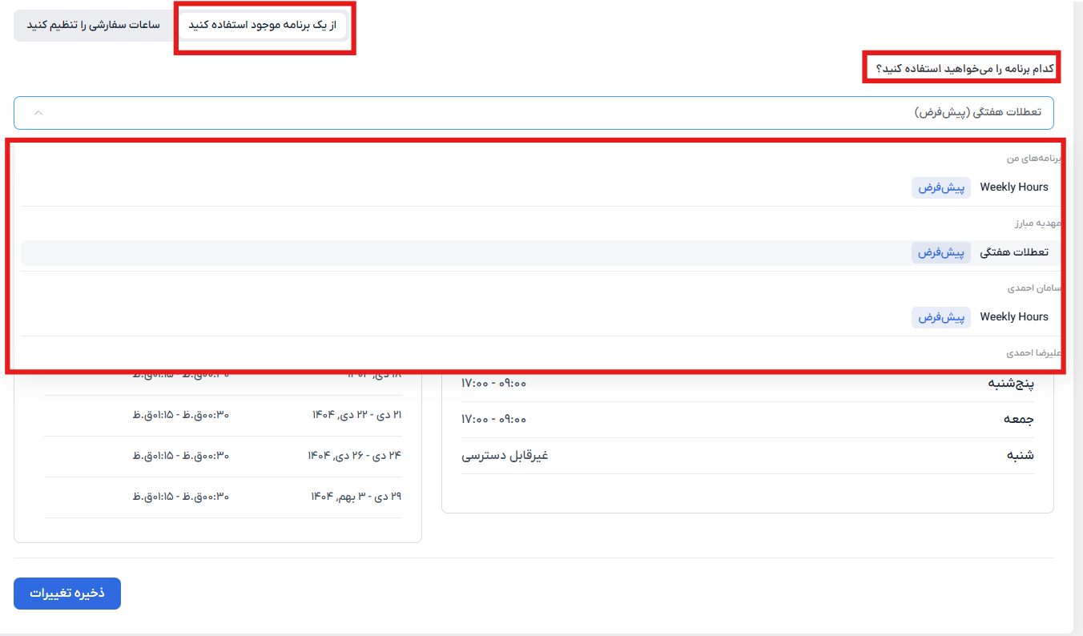Switch to the «از یک برنامه موجود استفاده کنید» tab

(x=262, y=25)
